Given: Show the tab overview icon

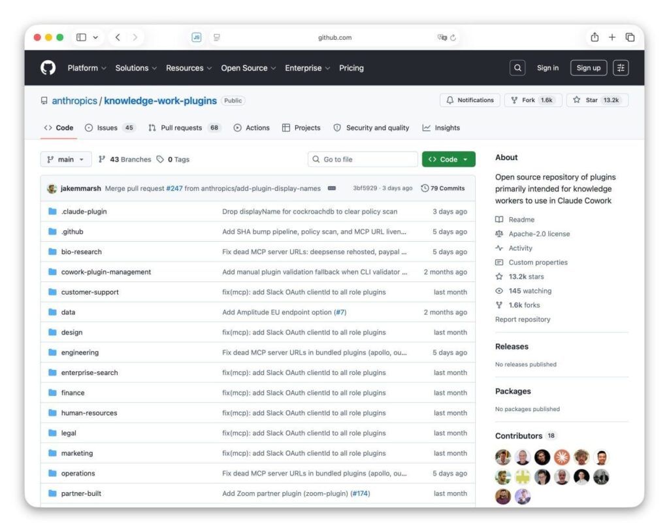Looking at the screenshot, I should (x=630, y=37).
